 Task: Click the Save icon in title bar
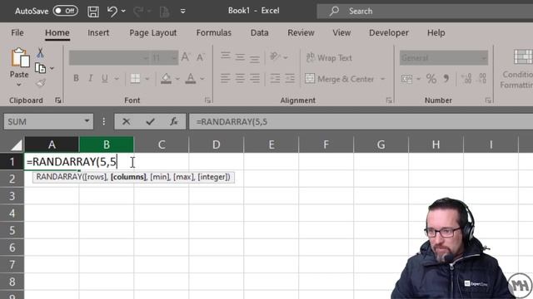93,12
